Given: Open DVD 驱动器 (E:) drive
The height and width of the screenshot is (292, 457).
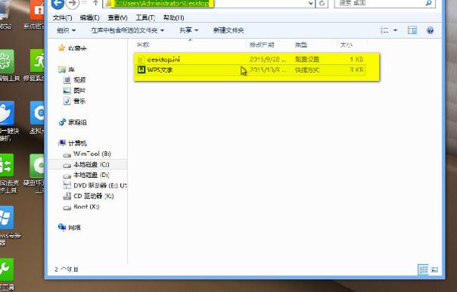Looking at the screenshot, I should [x=100, y=185].
